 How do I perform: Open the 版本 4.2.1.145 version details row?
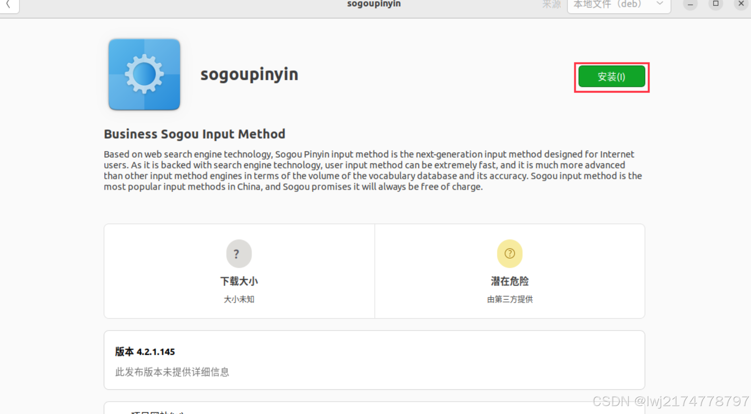pyautogui.click(x=374, y=360)
